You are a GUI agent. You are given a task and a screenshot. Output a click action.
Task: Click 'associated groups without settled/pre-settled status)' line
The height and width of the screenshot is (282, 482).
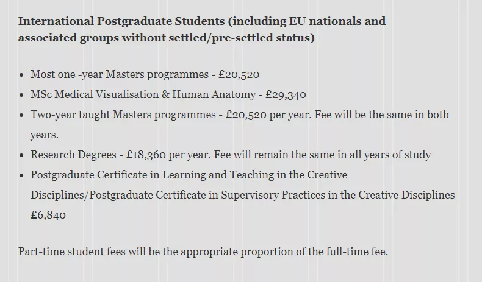pyautogui.click(x=167, y=38)
